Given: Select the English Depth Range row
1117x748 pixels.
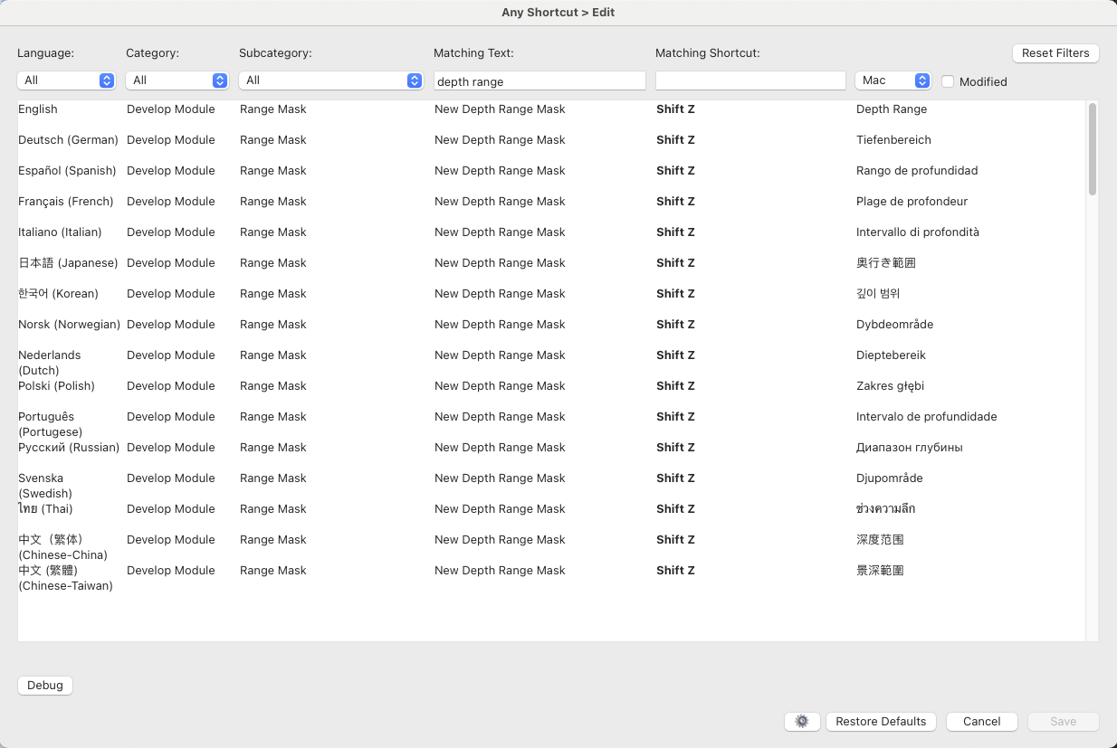Looking at the screenshot, I should coord(543,109).
